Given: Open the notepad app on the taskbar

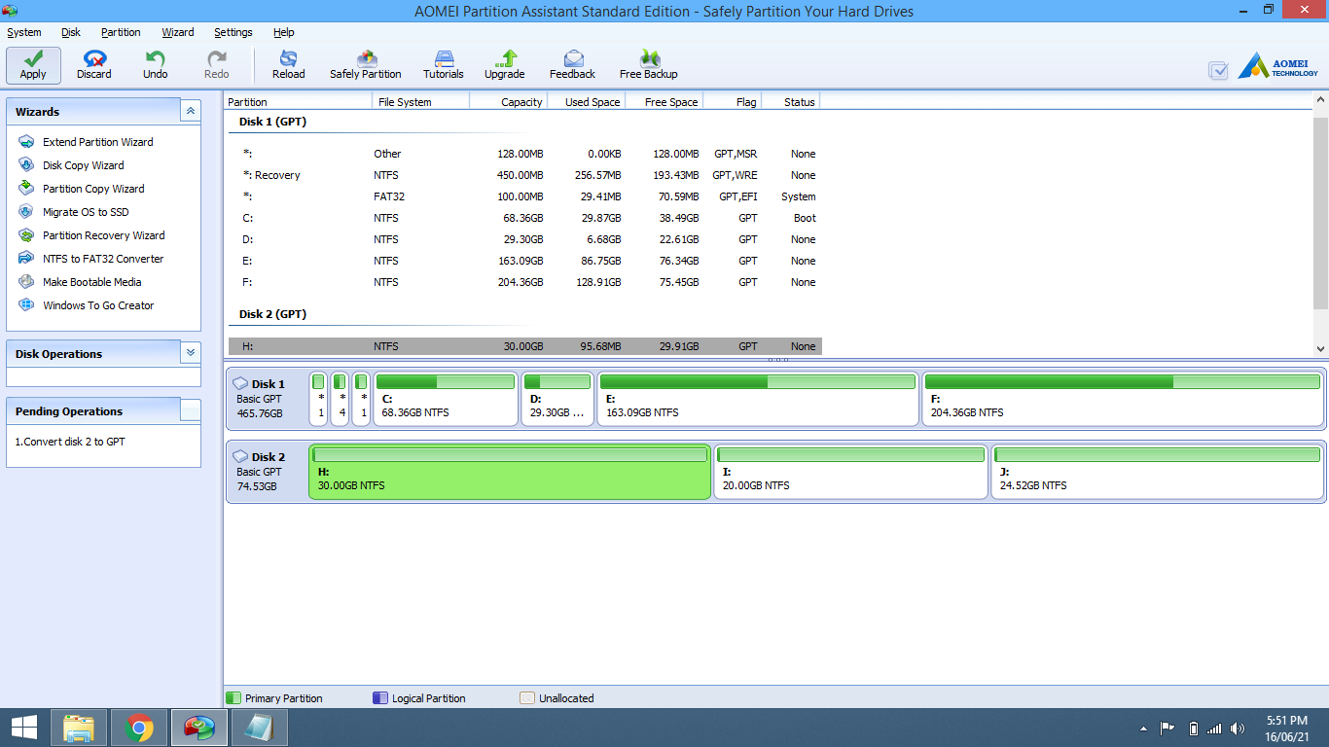Looking at the screenshot, I should (x=260, y=728).
